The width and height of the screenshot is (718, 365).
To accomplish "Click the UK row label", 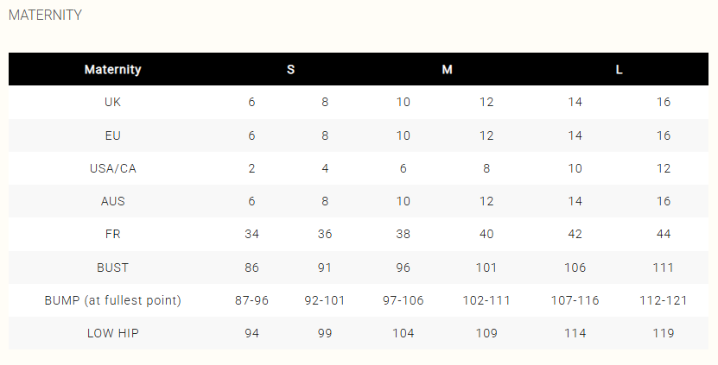I will point(113,102).
